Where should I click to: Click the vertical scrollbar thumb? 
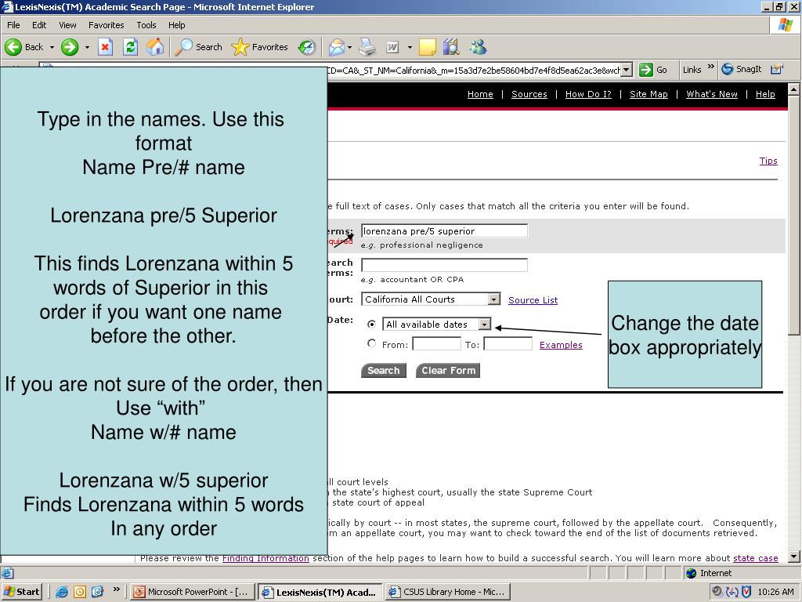[794, 216]
